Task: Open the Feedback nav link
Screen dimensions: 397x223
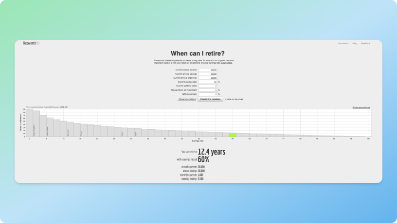Action: coord(365,44)
